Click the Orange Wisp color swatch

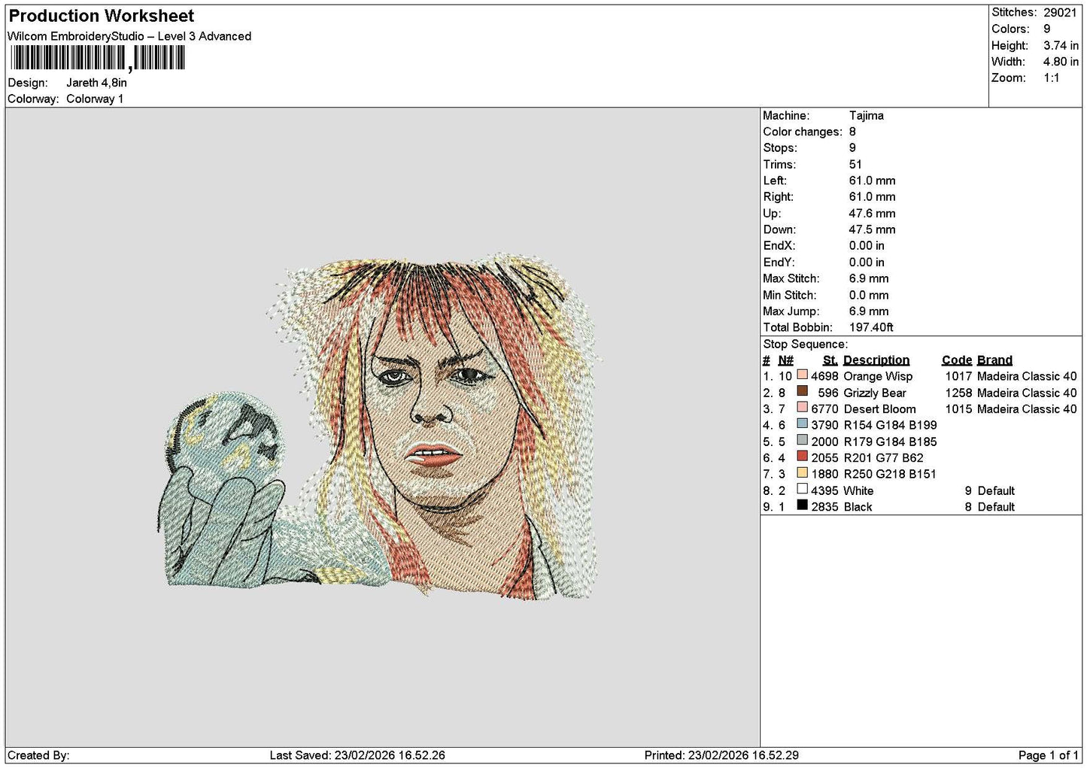[x=802, y=375]
